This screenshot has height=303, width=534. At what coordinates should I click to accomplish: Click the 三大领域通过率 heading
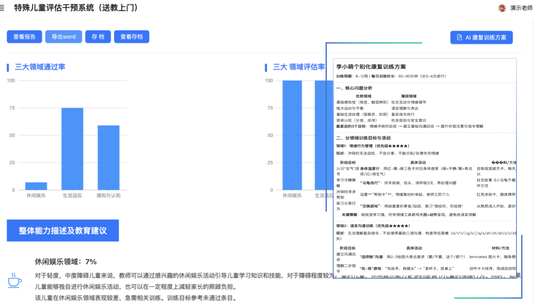pos(40,67)
